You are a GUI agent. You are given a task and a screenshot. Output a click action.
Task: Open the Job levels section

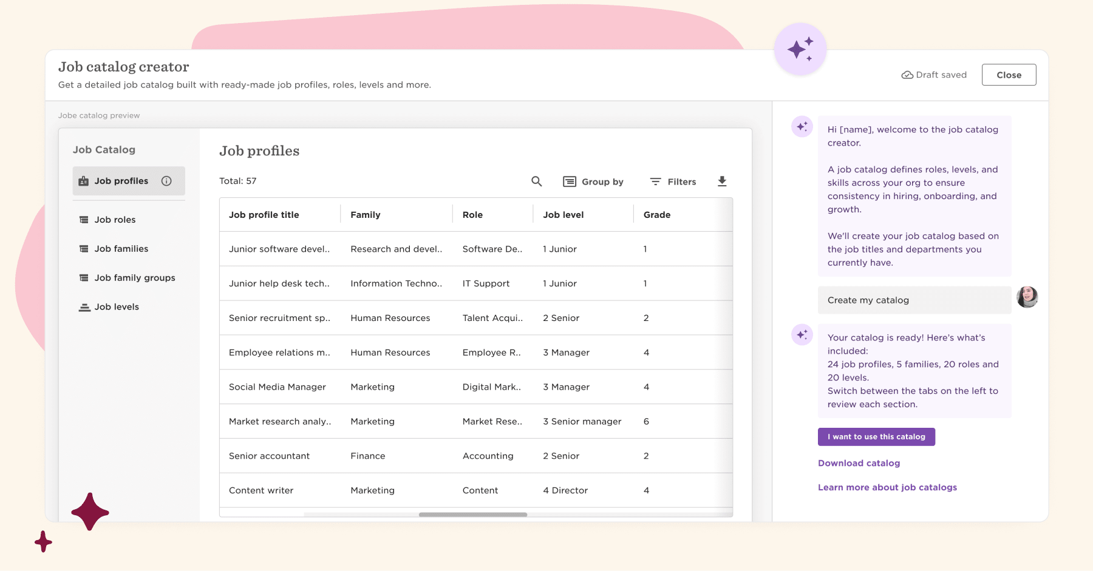pyautogui.click(x=109, y=307)
